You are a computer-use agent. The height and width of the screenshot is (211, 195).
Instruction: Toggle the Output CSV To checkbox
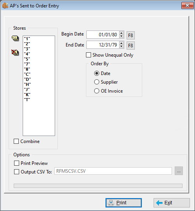coord(16,172)
